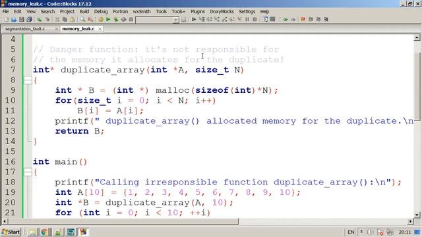Open the Settings menu
This screenshot has height=237, width=422.
pyautogui.click(x=247, y=12)
